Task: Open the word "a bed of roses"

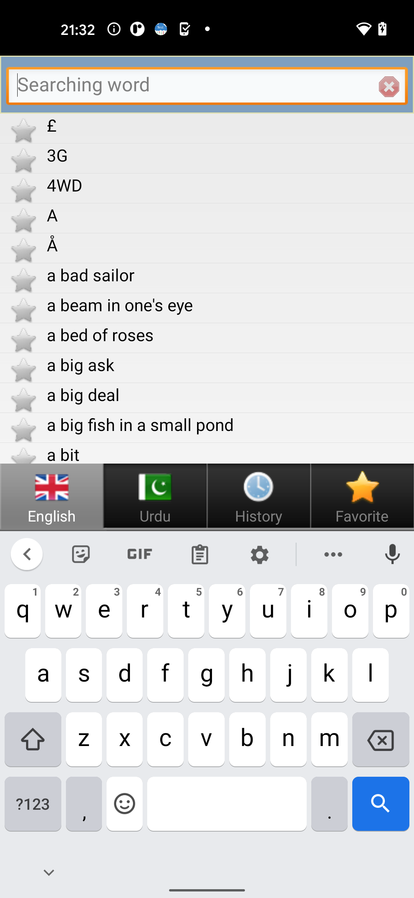Action: coord(100,336)
